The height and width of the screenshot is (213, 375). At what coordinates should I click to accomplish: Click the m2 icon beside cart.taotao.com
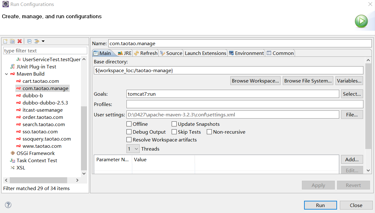[19, 81]
